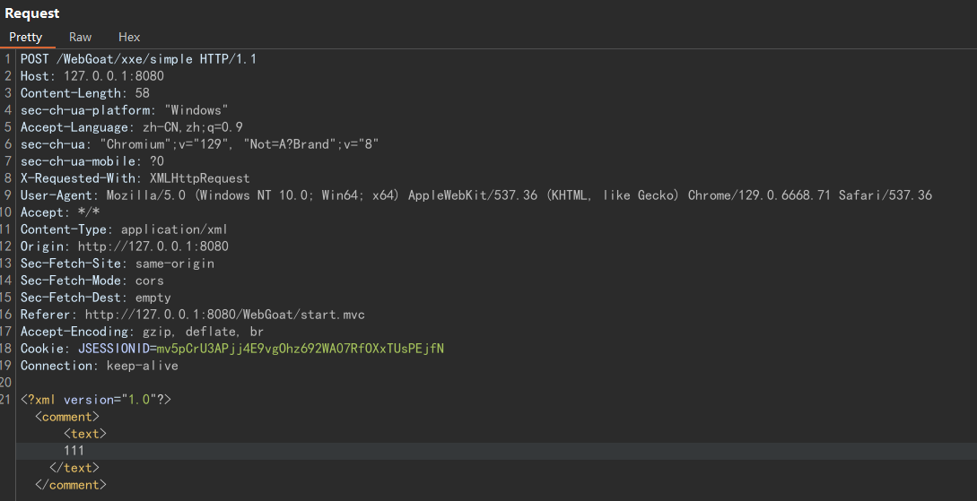
Task: Switch to the Raw tab
Action: (80, 37)
